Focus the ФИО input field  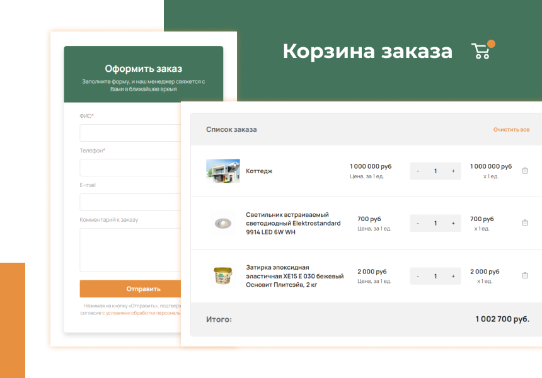(130, 133)
